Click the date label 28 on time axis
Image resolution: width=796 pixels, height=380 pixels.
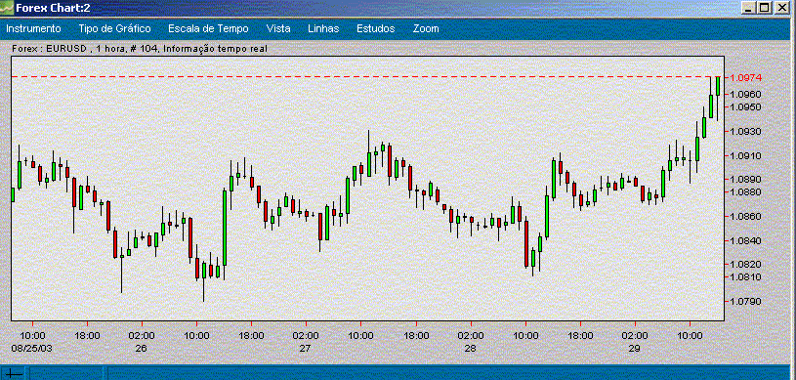pos(470,349)
